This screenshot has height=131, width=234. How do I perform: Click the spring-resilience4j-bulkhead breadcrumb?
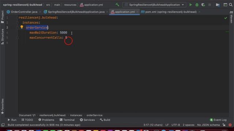(x=23, y=5)
